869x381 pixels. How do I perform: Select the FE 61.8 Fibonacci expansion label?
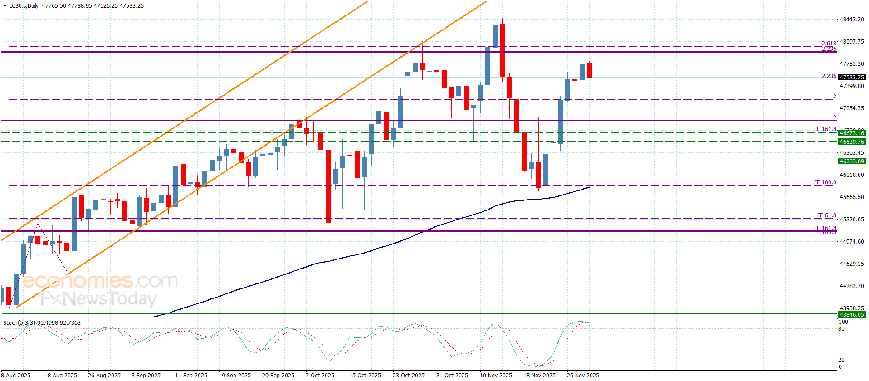point(827,215)
